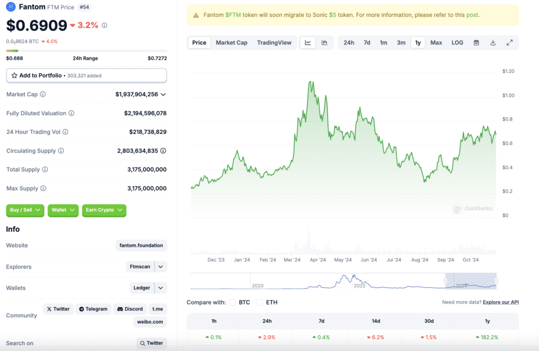This screenshot has width=539, height=351.
Task: Open the X Twitter community link
Action: pos(58,309)
